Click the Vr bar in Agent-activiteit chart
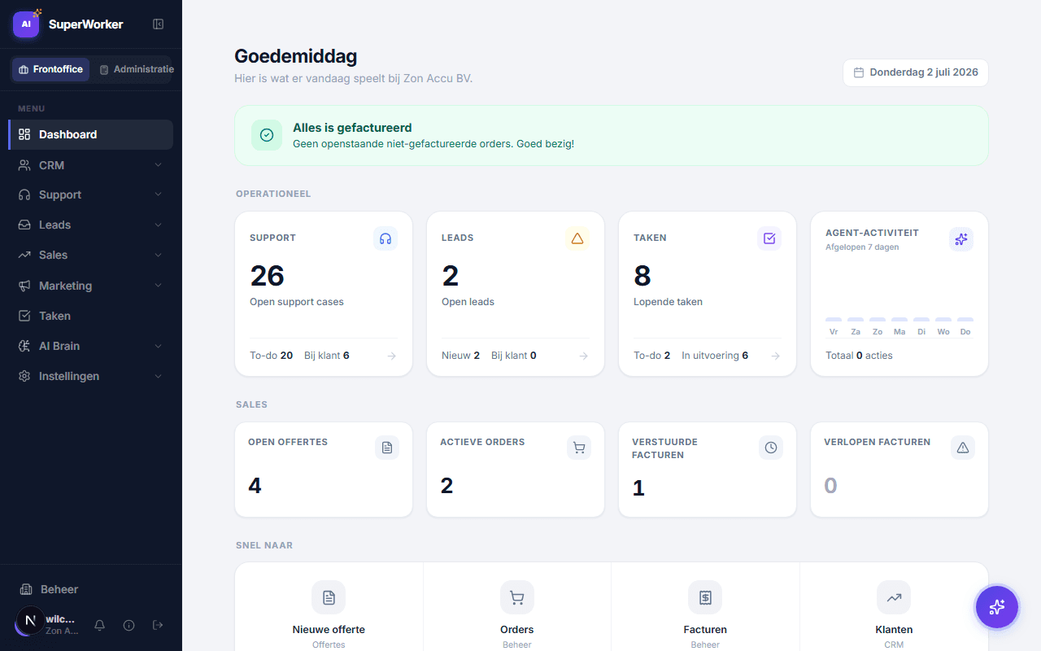Screen dimensions: 1041x651 click(834, 320)
